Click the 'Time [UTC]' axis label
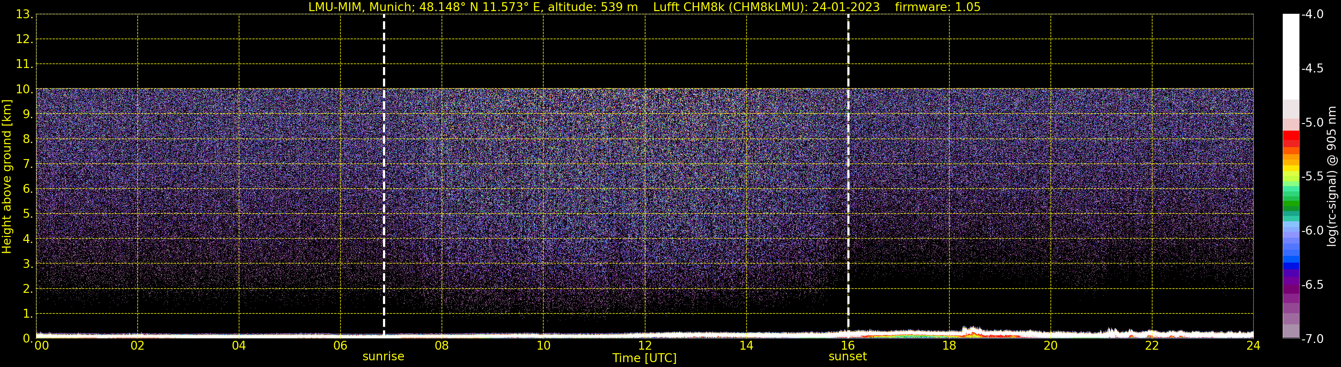1341x367 pixels. [x=644, y=358]
